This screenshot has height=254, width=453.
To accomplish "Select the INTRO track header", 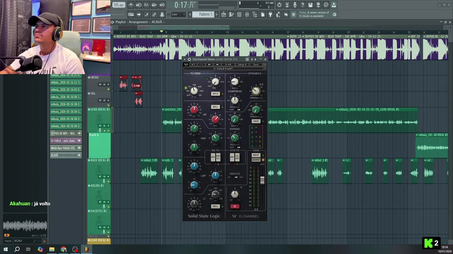I will click(99, 84).
